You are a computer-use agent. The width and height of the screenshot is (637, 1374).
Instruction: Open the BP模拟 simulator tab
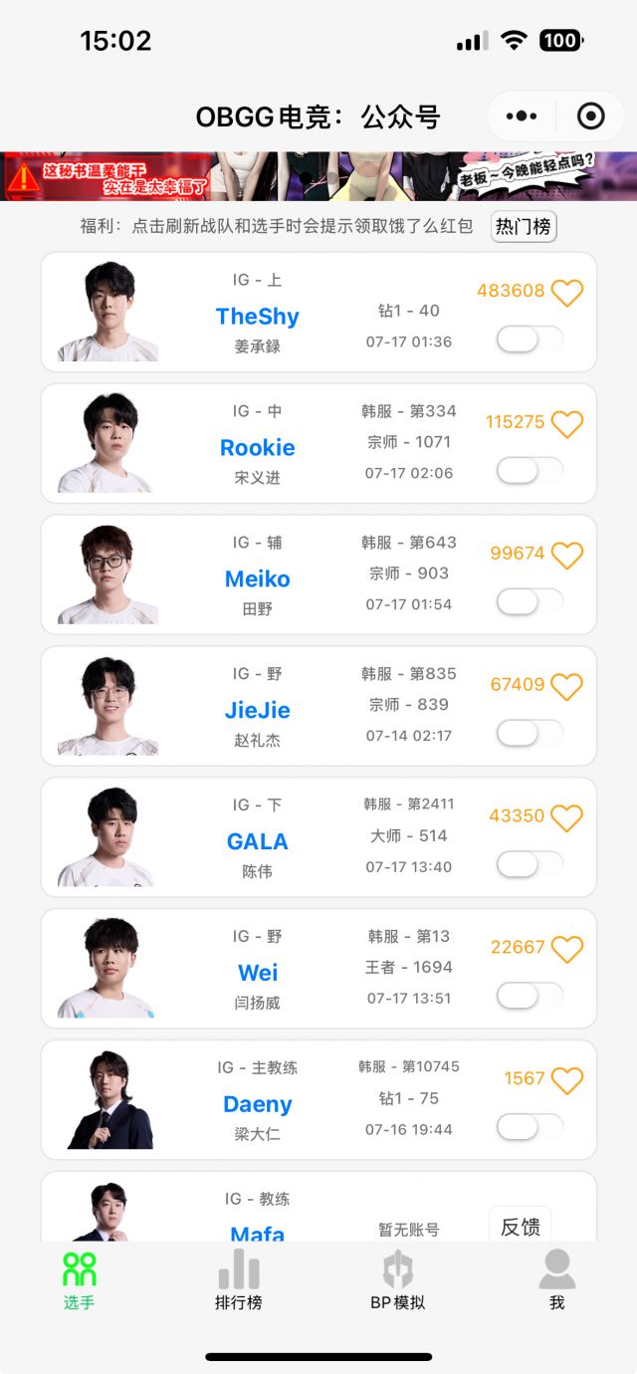click(x=397, y=1280)
